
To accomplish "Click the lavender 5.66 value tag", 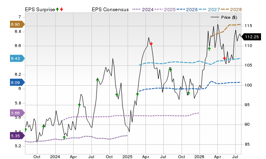I will pos(17,113).
